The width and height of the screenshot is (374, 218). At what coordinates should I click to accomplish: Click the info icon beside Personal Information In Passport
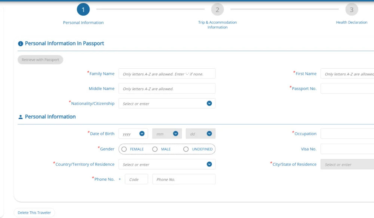[x=21, y=44]
